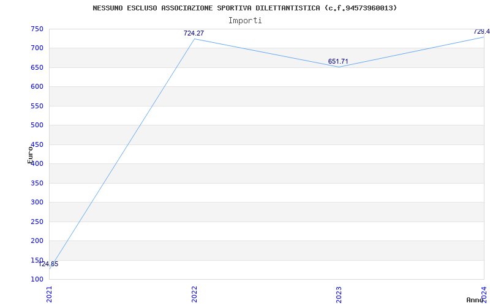Click the 450 y-axis tick
This screenshot has height=306, width=490.
point(37,144)
